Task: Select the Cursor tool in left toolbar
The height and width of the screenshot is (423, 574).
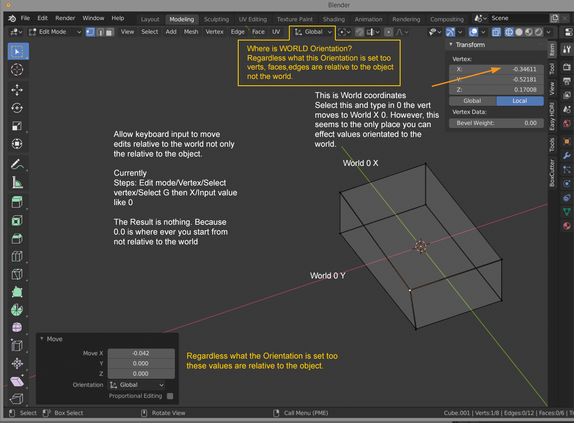Action: 17,70
